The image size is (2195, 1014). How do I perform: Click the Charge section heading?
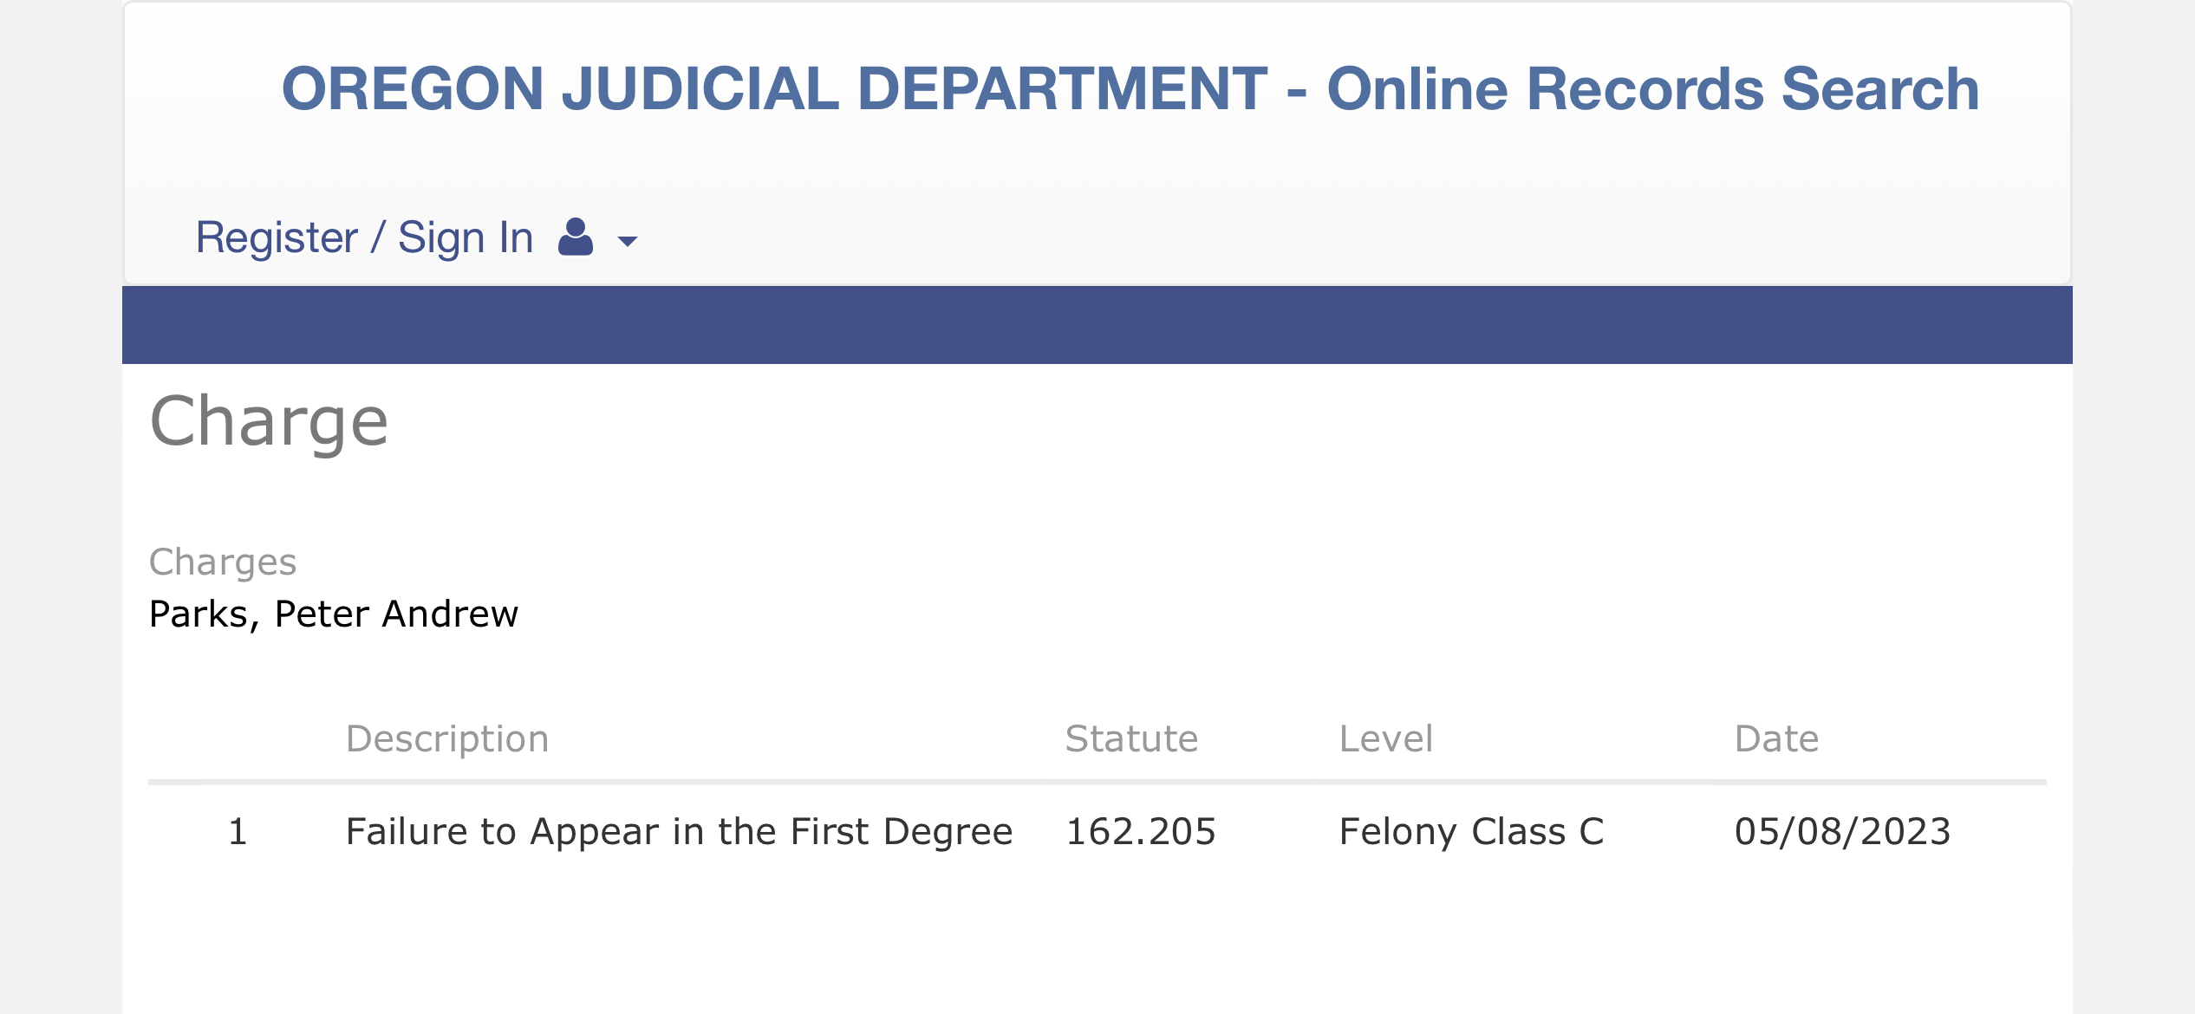pos(269,423)
